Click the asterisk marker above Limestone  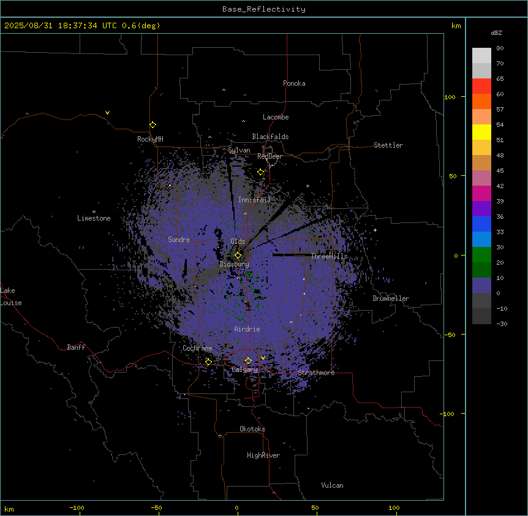(94, 212)
